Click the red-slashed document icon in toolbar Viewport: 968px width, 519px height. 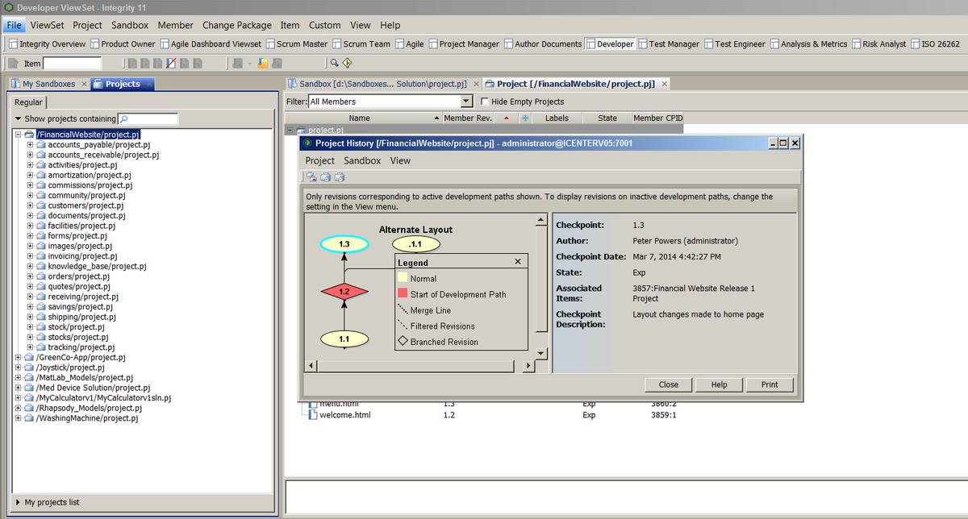pos(171,64)
